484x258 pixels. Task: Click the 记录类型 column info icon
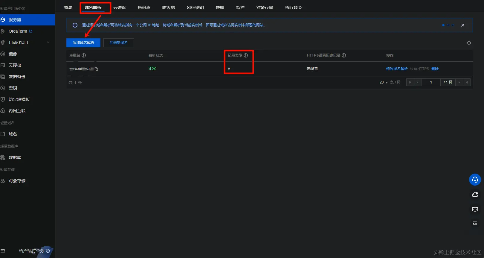coord(246,55)
